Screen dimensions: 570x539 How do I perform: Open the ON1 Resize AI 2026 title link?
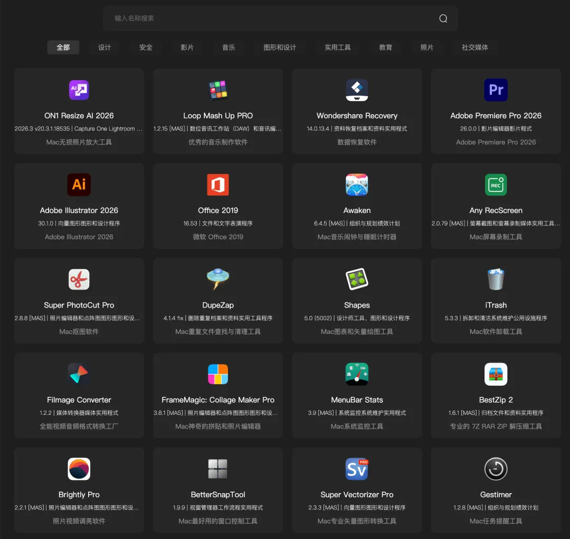coord(79,116)
